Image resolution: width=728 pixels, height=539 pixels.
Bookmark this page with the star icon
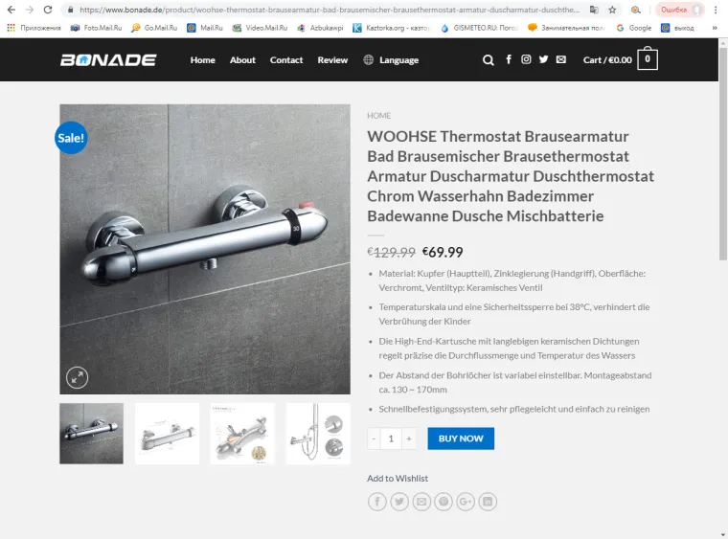coord(612,10)
